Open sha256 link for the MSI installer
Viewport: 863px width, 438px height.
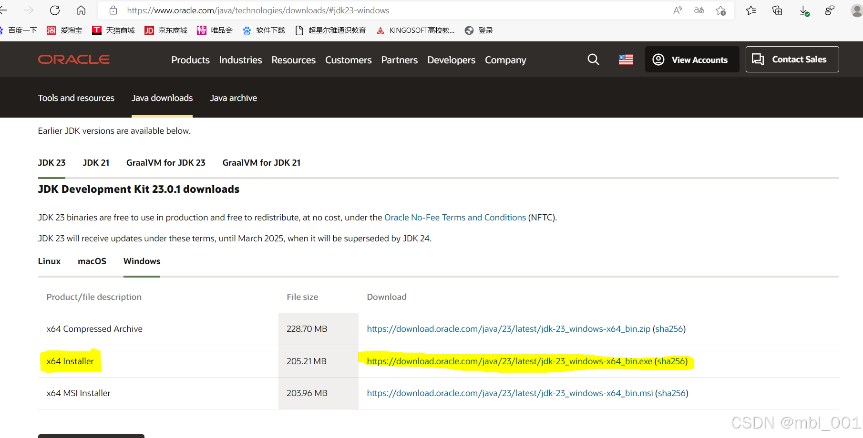pos(672,393)
